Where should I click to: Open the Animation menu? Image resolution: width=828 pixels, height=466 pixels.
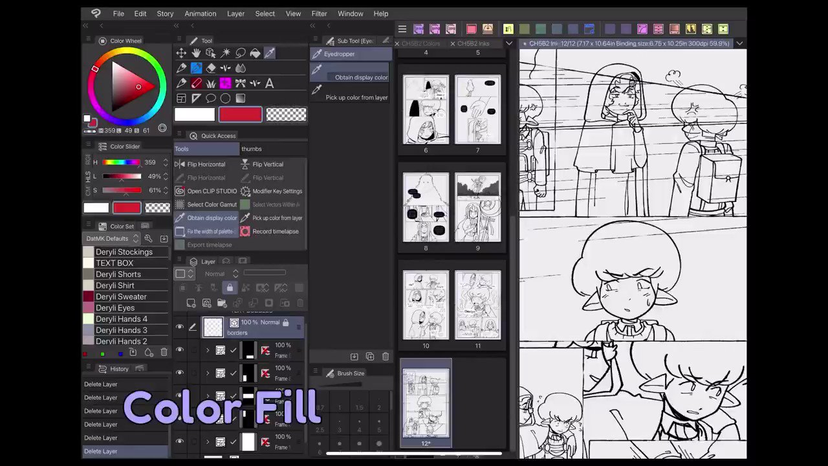point(201,14)
